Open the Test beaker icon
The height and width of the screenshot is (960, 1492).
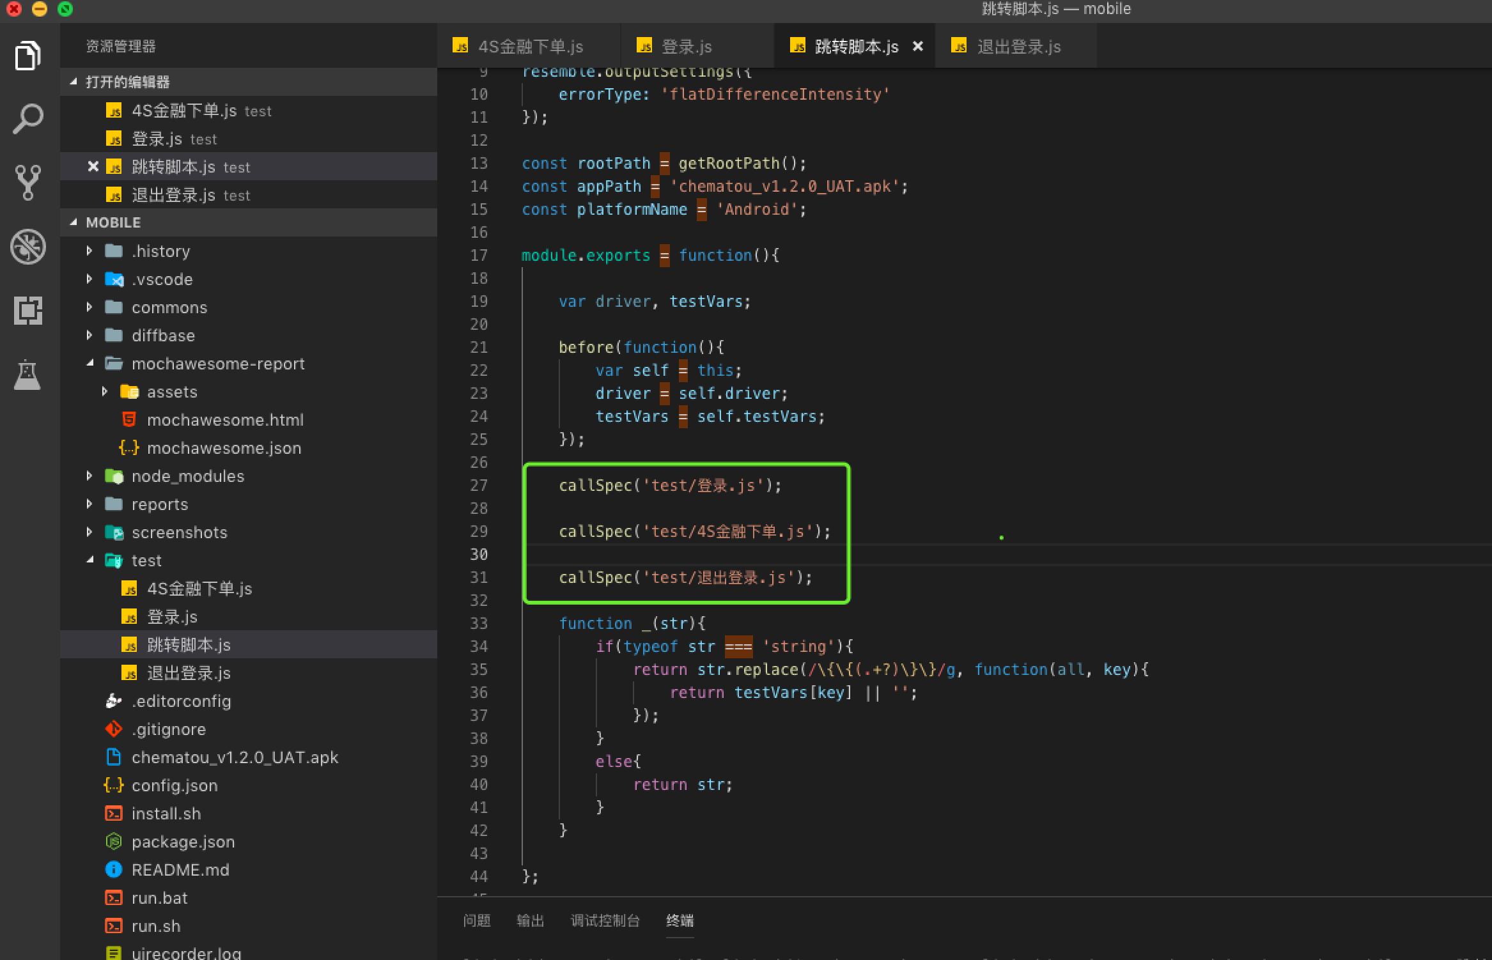click(27, 374)
